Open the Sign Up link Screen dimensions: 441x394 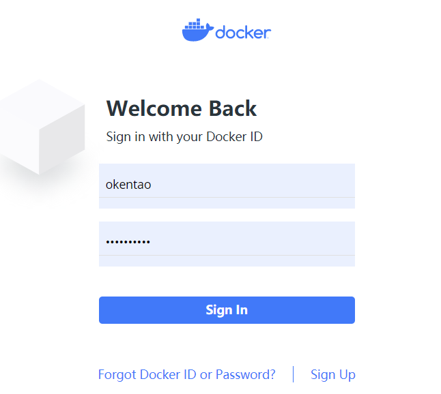[x=333, y=375]
